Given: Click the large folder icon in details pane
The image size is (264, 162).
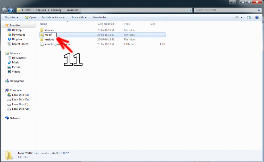Looking at the screenshot, I should point(9,155).
